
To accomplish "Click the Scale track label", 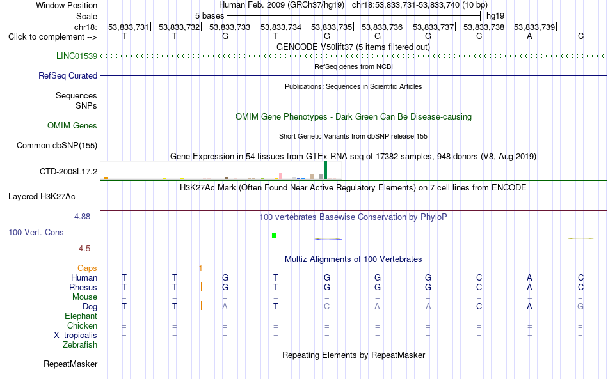I will pyautogui.click(x=86, y=16).
